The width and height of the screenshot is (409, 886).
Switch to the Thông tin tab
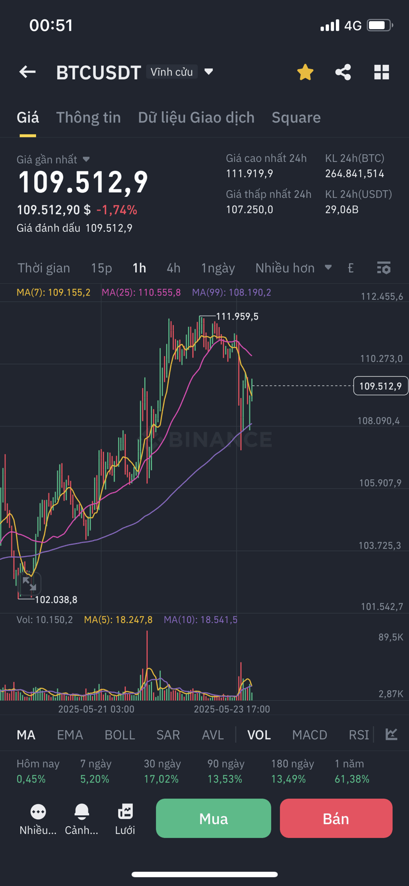click(x=88, y=118)
